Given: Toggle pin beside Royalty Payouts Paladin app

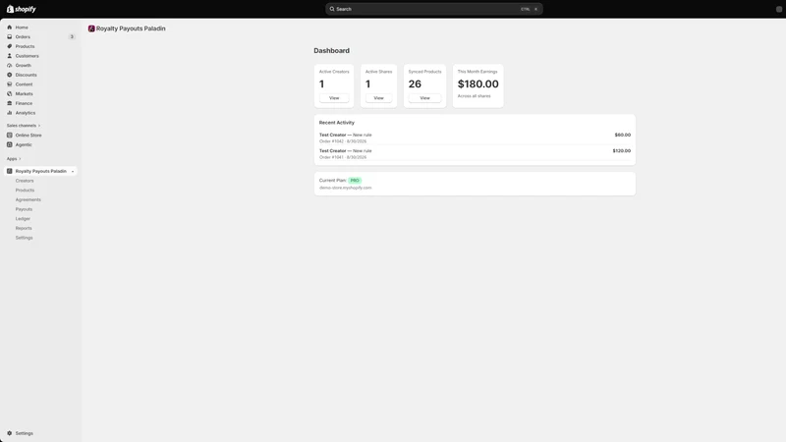Looking at the screenshot, I should pos(73,171).
